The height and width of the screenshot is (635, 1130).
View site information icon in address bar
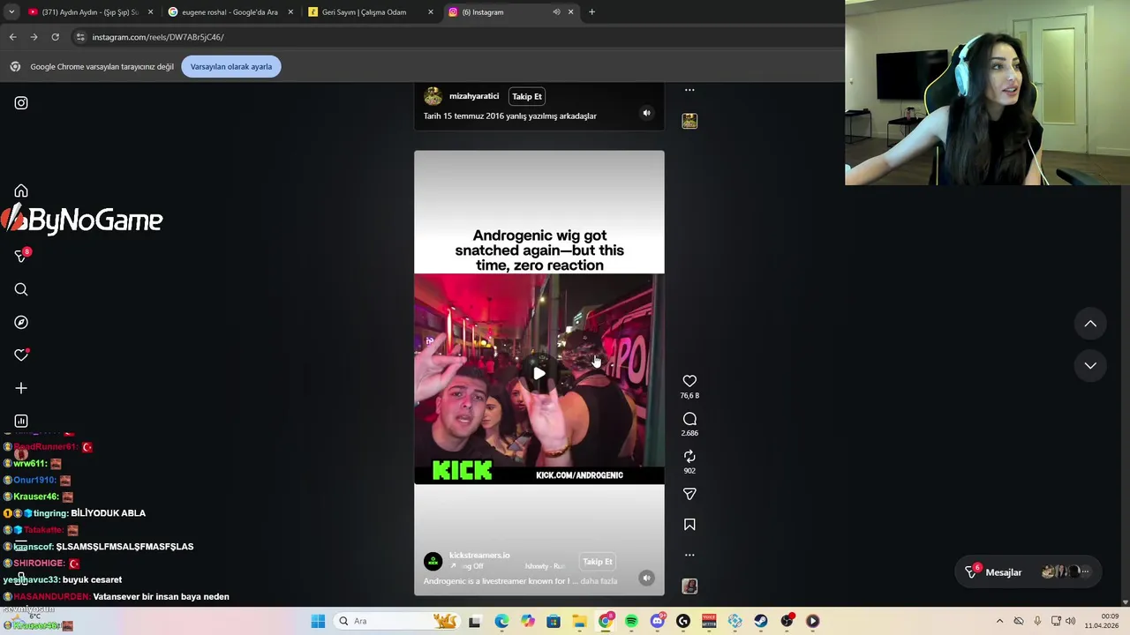[80, 37]
